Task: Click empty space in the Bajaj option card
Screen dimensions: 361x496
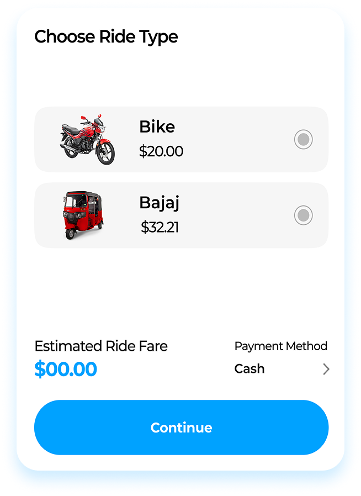Action: [x=237, y=215]
